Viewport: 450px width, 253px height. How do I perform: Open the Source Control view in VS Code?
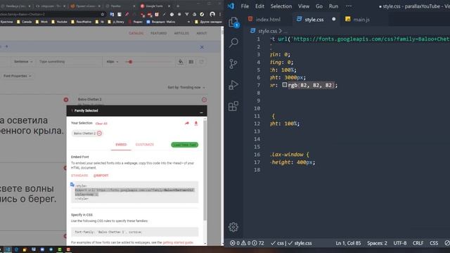pos(233,64)
